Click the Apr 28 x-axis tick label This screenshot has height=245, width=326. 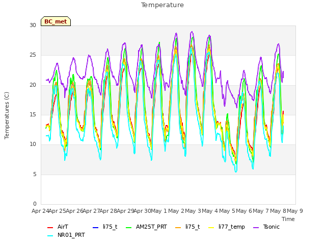coord(108,211)
